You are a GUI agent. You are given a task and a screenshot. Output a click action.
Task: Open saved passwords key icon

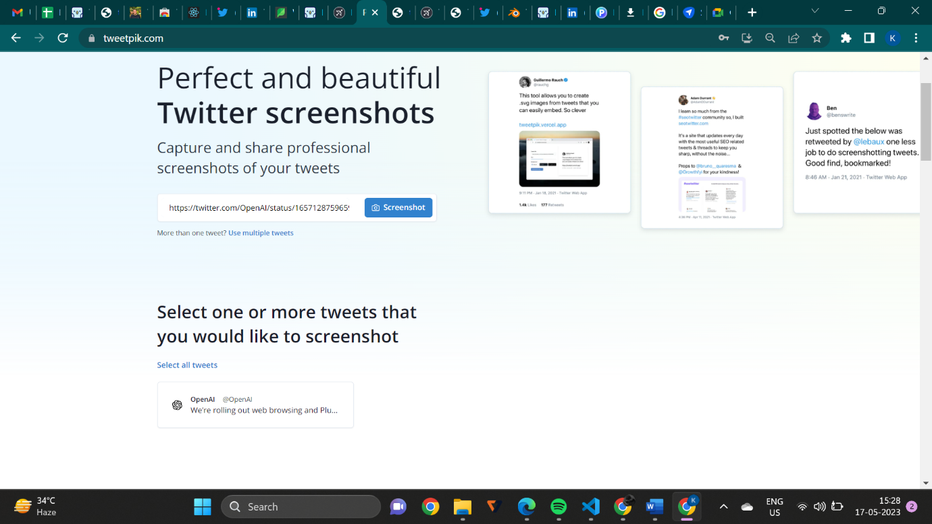724,38
